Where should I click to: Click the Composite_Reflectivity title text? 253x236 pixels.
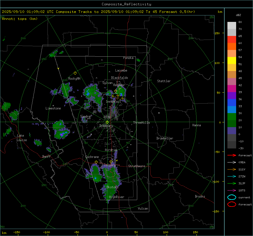[126, 4]
